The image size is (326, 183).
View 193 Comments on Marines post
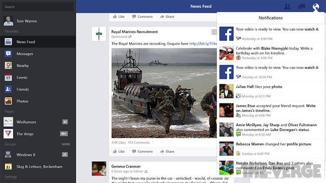coord(139,143)
